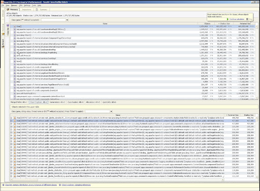Select the Object Explorer Alt+2 view

pos(39,102)
